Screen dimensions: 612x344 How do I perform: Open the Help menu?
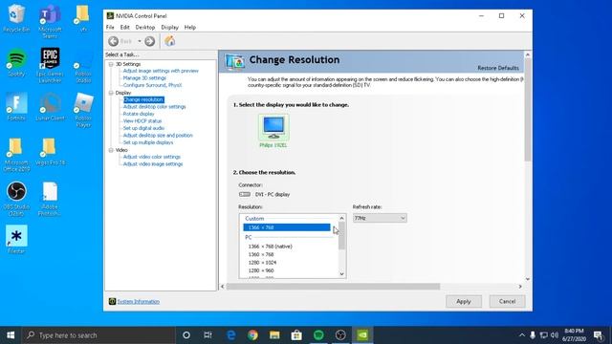coord(190,28)
